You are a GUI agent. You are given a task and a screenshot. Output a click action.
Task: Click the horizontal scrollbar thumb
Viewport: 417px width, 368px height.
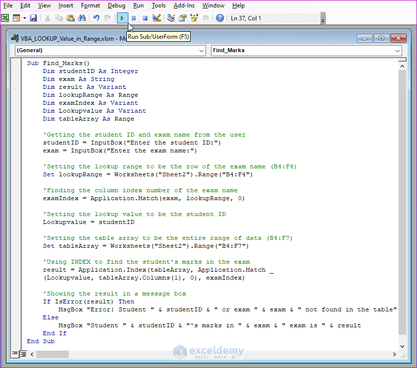click(x=52, y=354)
